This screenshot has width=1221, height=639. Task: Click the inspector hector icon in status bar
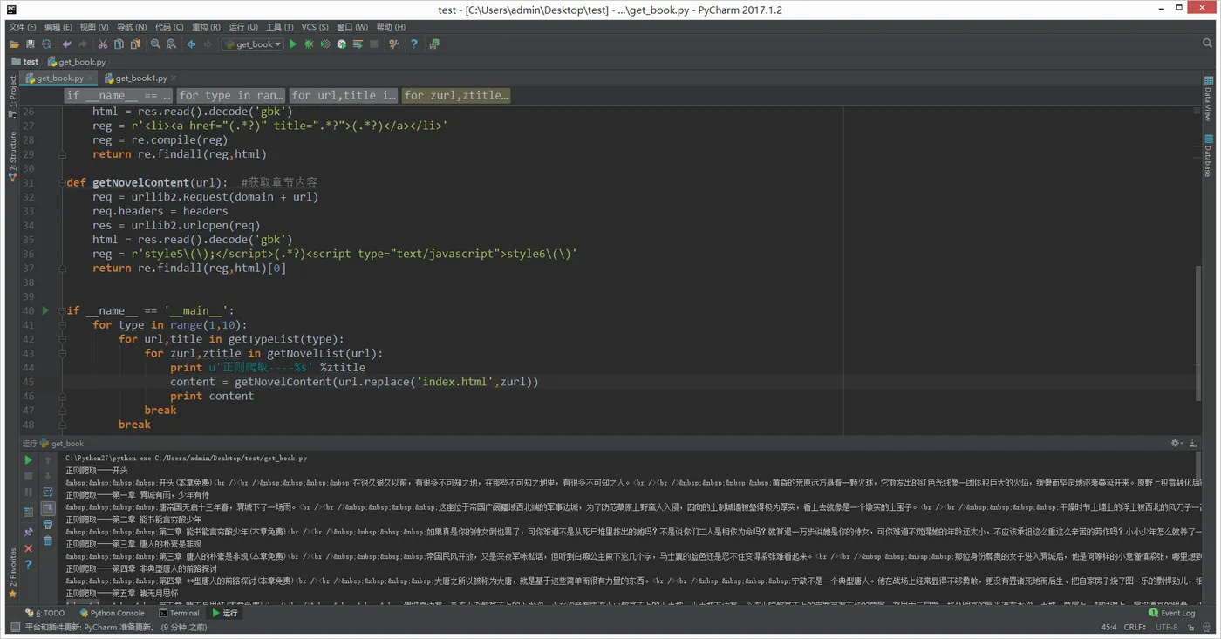[1207, 627]
